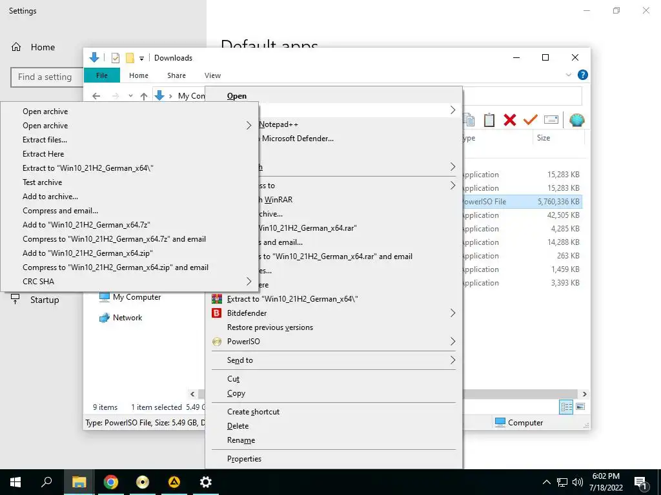Viewport: 661px width, 495px height.
Task: Open the File ribbon tab
Action: coord(102,75)
